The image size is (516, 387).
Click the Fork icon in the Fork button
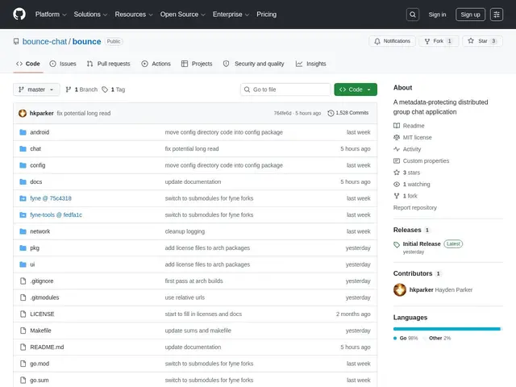pyautogui.click(x=427, y=41)
